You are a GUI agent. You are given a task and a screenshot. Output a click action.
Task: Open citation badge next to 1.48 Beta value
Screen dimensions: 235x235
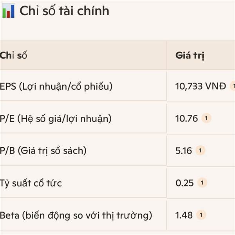point(201,215)
